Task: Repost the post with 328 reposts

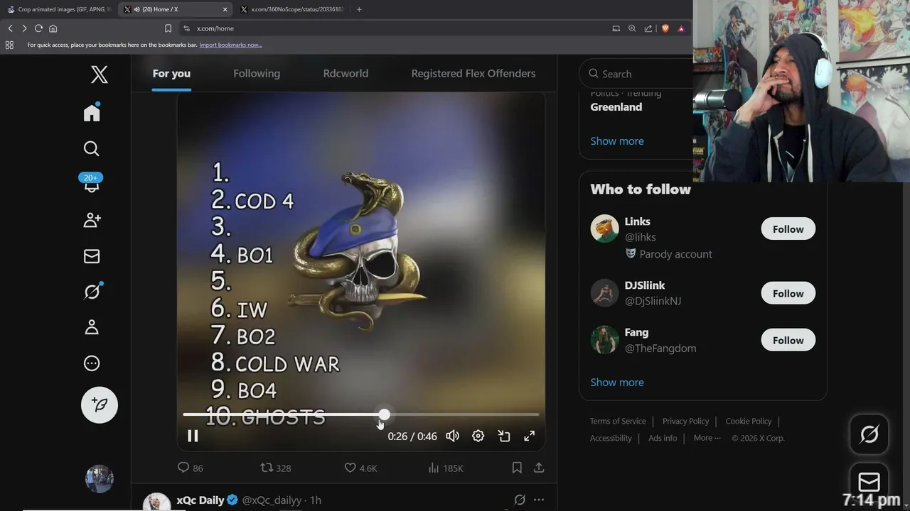Action: 275,468
